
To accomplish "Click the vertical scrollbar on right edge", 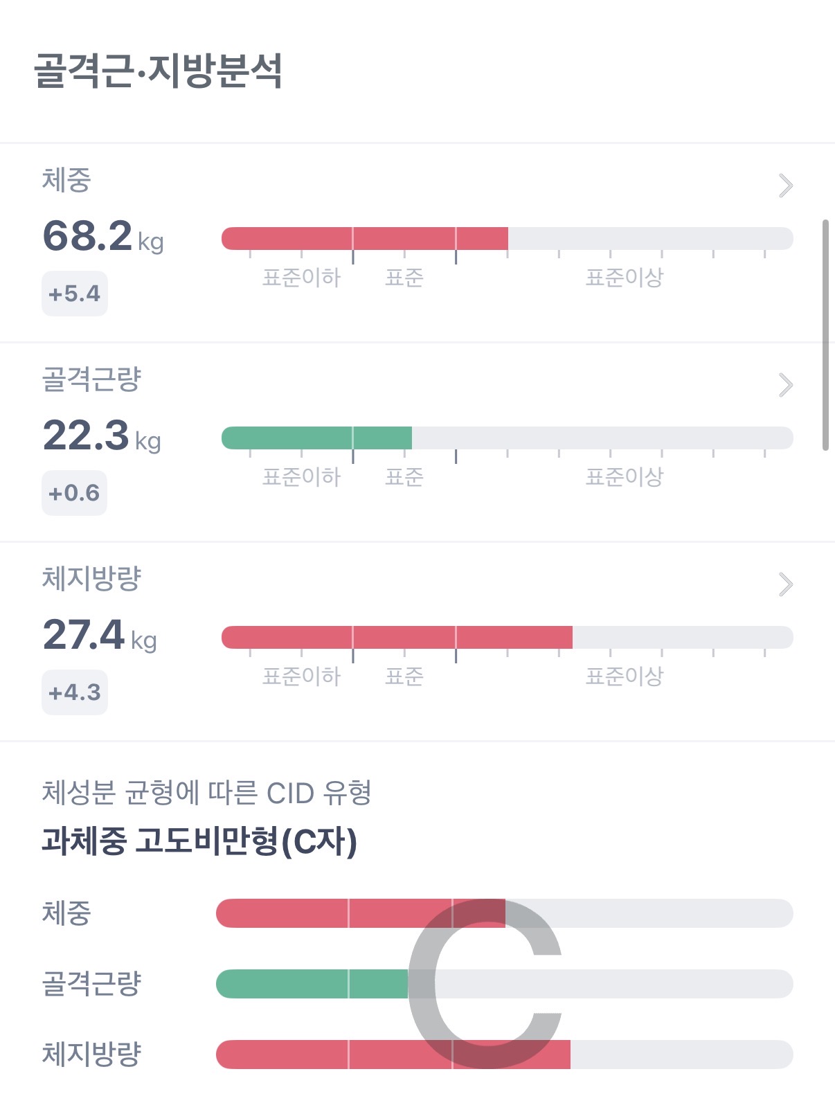I will [x=825, y=335].
